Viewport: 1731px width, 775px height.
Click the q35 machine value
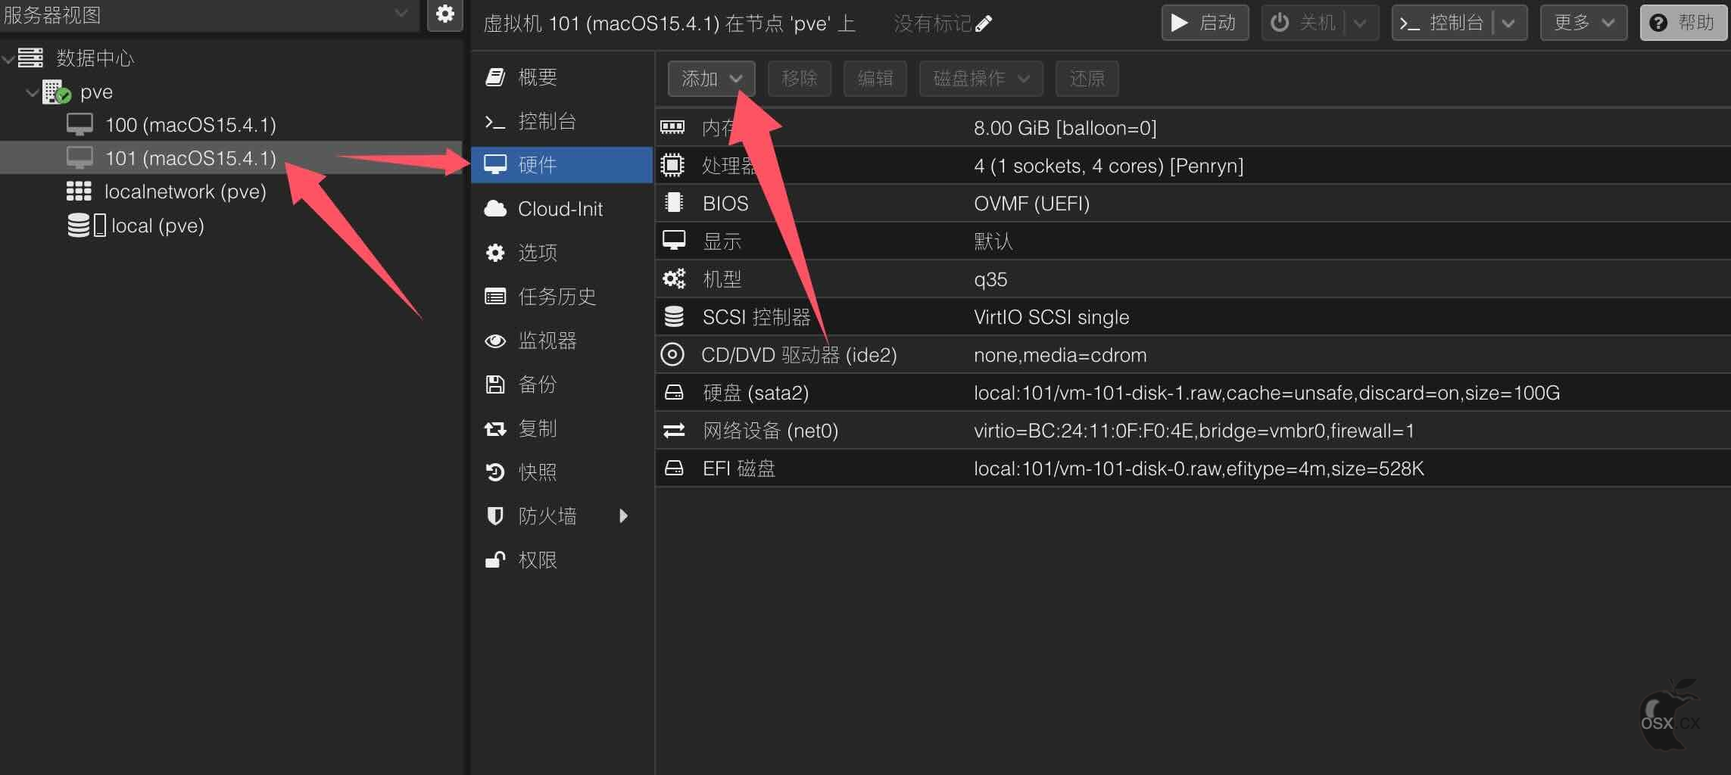(990, 280)
